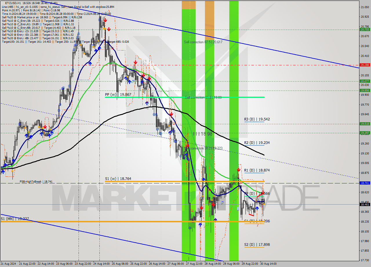Click the 'S1 (w) | 18.764' support label
This screenshot has width=371, height=267.
click(x=118, y=179)
